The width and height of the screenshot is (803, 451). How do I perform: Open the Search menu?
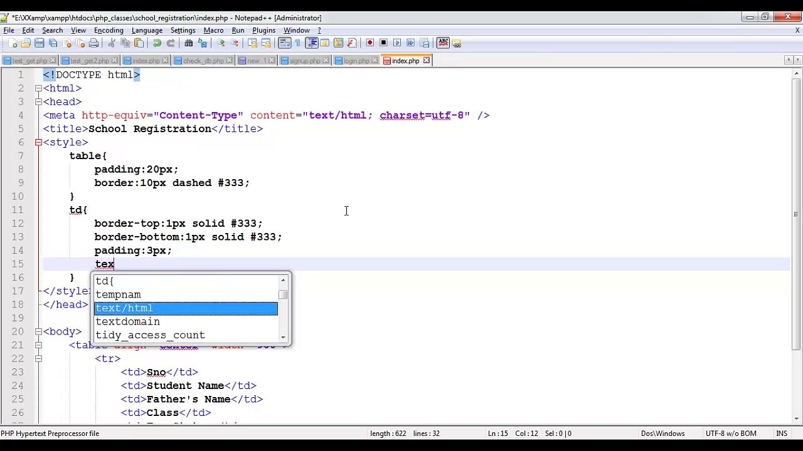[x=52, y=30]
